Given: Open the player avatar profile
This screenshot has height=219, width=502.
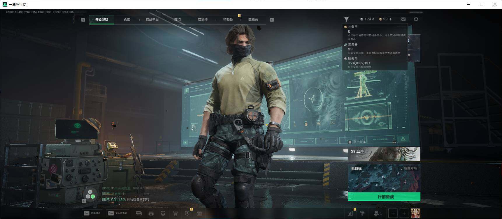Looking at the screenshot, I should tap(415, 213).
